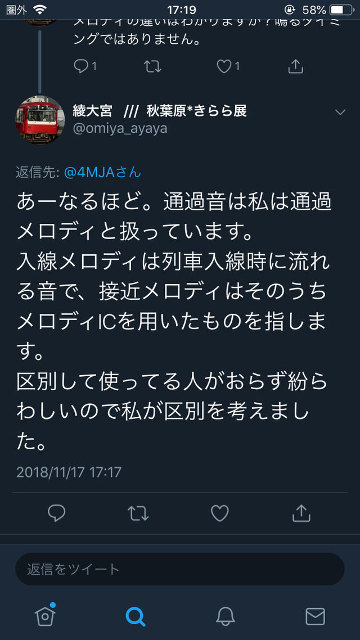The height and width of the screenshot is (640, 360).
Task: Open the Messages envelope tab
Action: point(315,616)
